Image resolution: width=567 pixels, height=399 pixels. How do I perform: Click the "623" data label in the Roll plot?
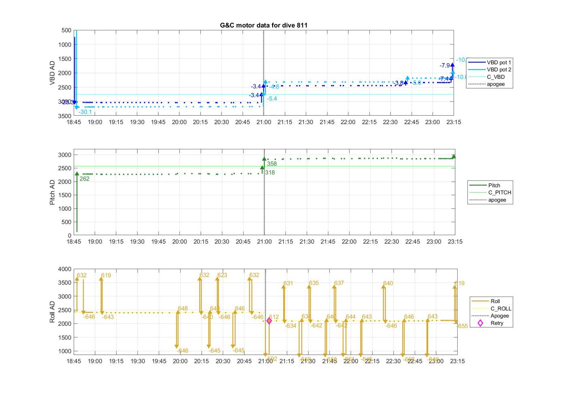tap(222, 275)
